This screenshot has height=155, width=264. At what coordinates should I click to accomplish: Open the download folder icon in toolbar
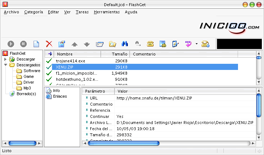pos(112,44)
